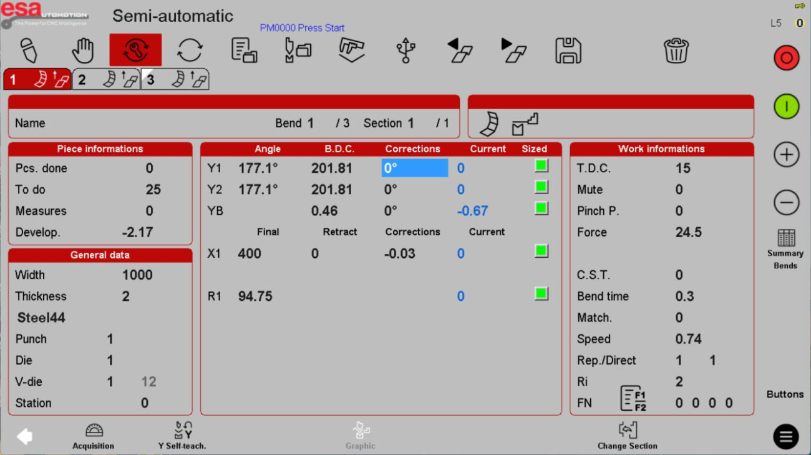This screenshot has width=811, height=455.
Task: Delete the program using the trash icon
Action: pos(677,51)
